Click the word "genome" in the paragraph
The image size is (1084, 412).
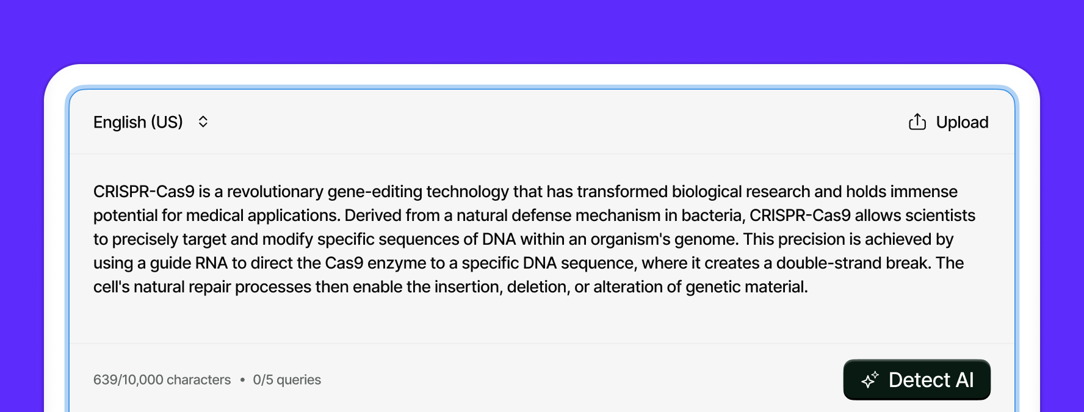click(705, 239)
